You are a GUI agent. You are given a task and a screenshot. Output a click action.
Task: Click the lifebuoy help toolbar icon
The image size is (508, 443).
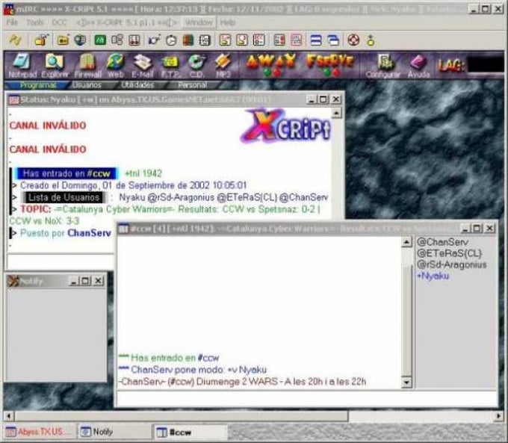click(x=353, y=40)
